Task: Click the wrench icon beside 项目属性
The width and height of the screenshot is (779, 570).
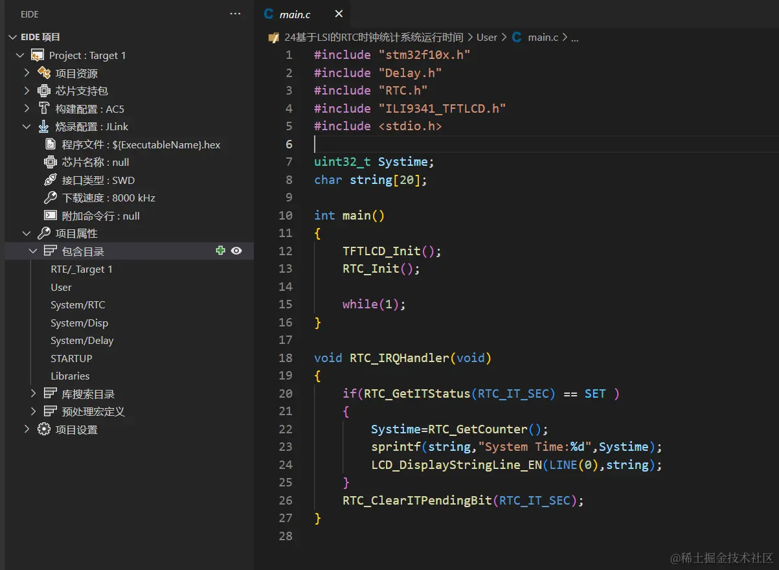Action: 44,234
